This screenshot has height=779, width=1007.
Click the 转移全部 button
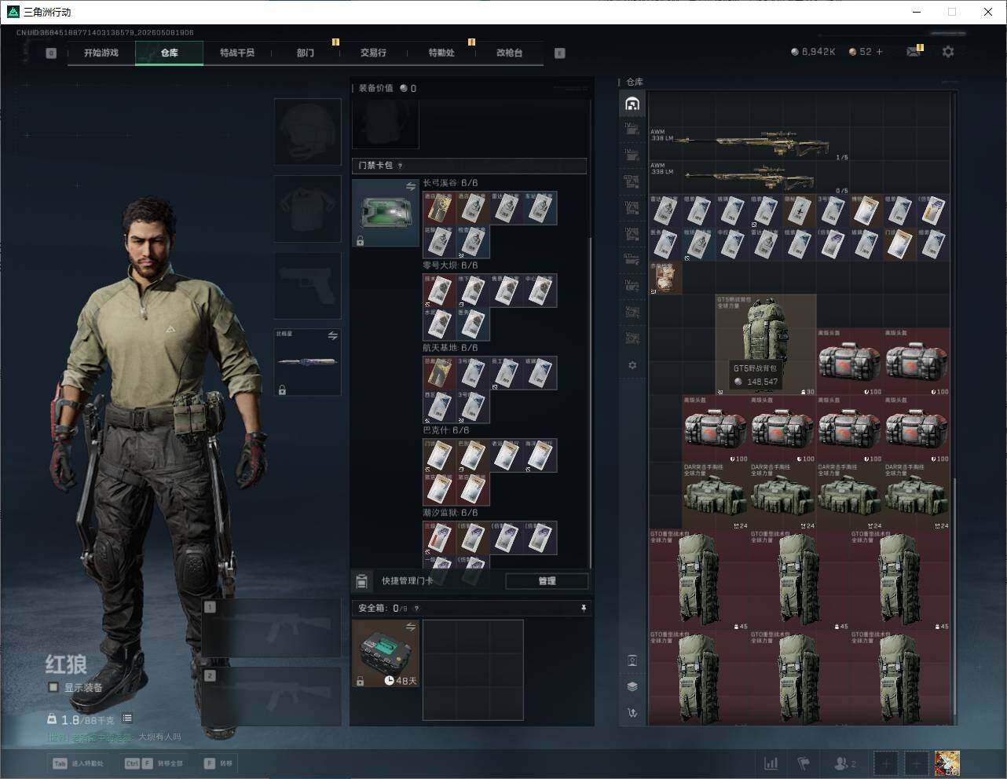coord(154,763)
